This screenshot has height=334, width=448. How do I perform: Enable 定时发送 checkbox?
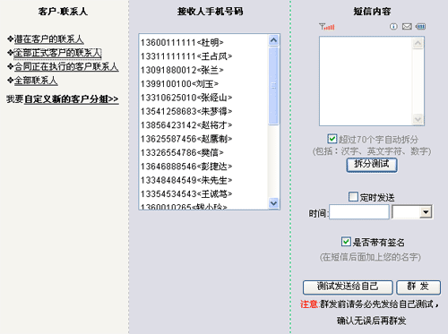pyautogui.click(x=353, y=197)
